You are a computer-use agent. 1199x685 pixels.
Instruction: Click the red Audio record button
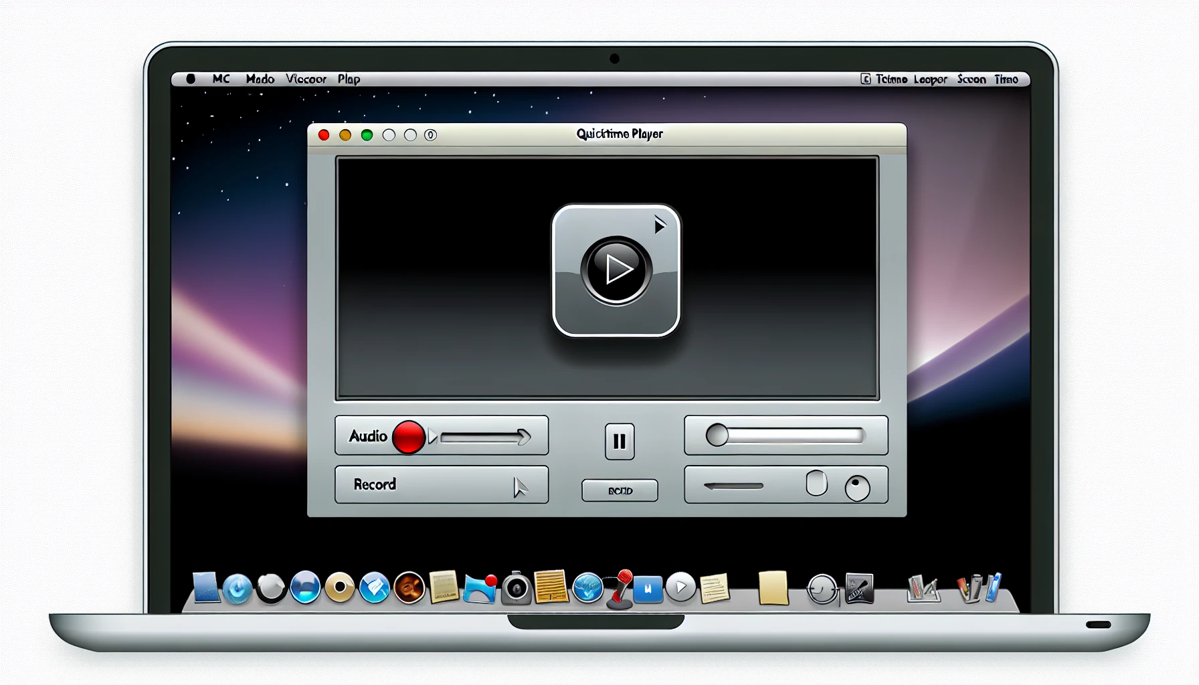tap(408, 437)
